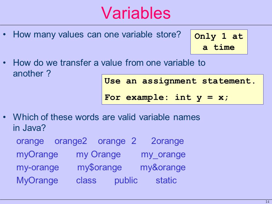Click the word '2orange'
The image size is (272, 204).
click(167, 141)
